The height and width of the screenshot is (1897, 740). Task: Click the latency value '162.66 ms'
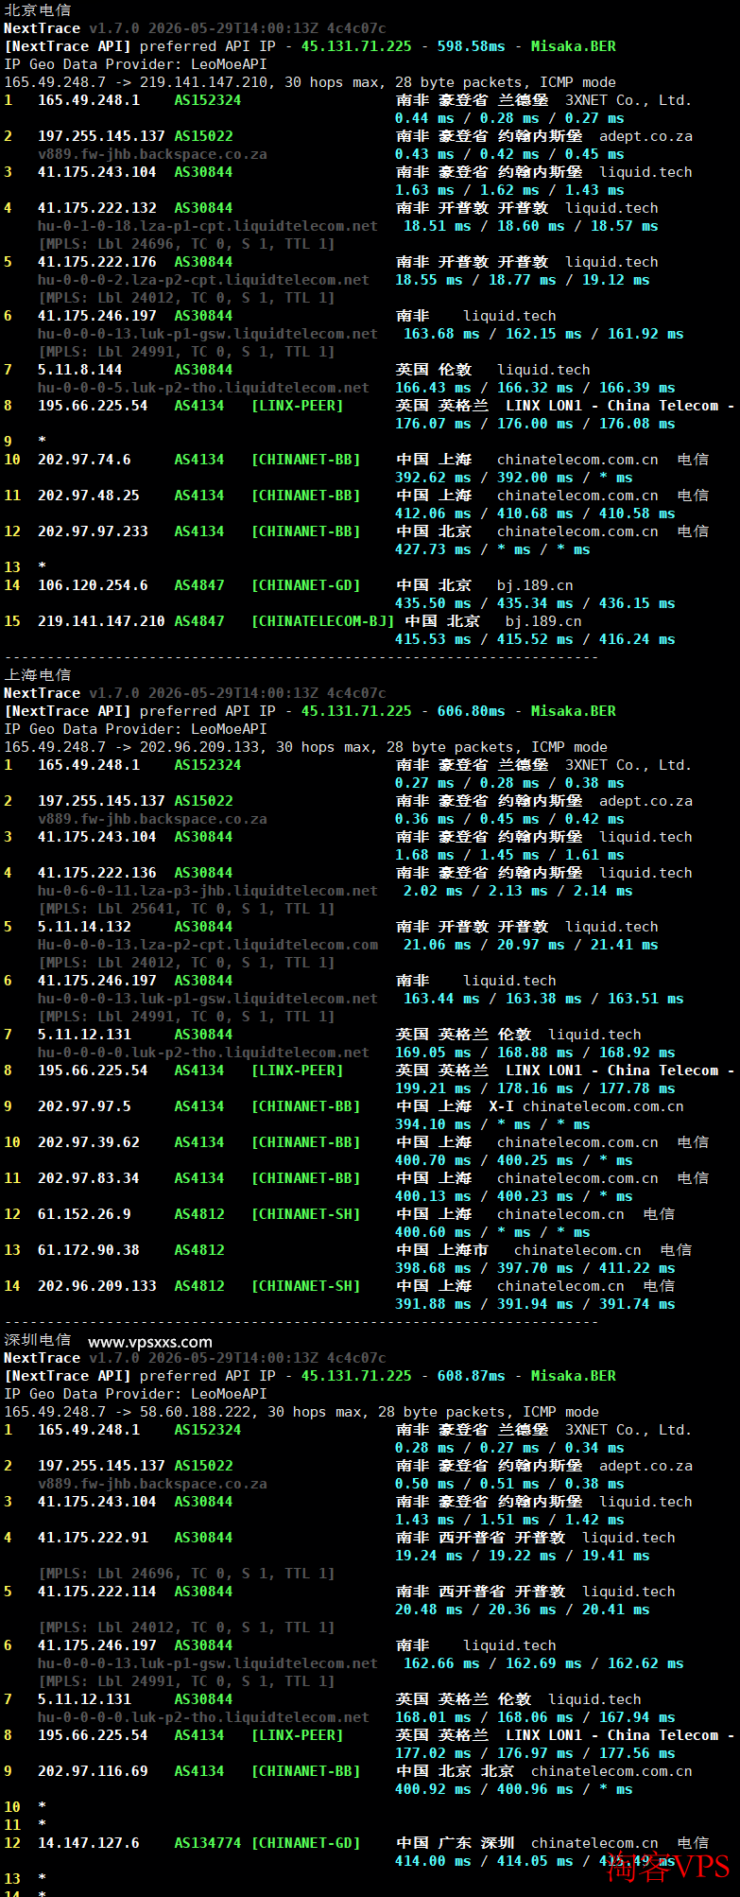(x=441, y=1663)
